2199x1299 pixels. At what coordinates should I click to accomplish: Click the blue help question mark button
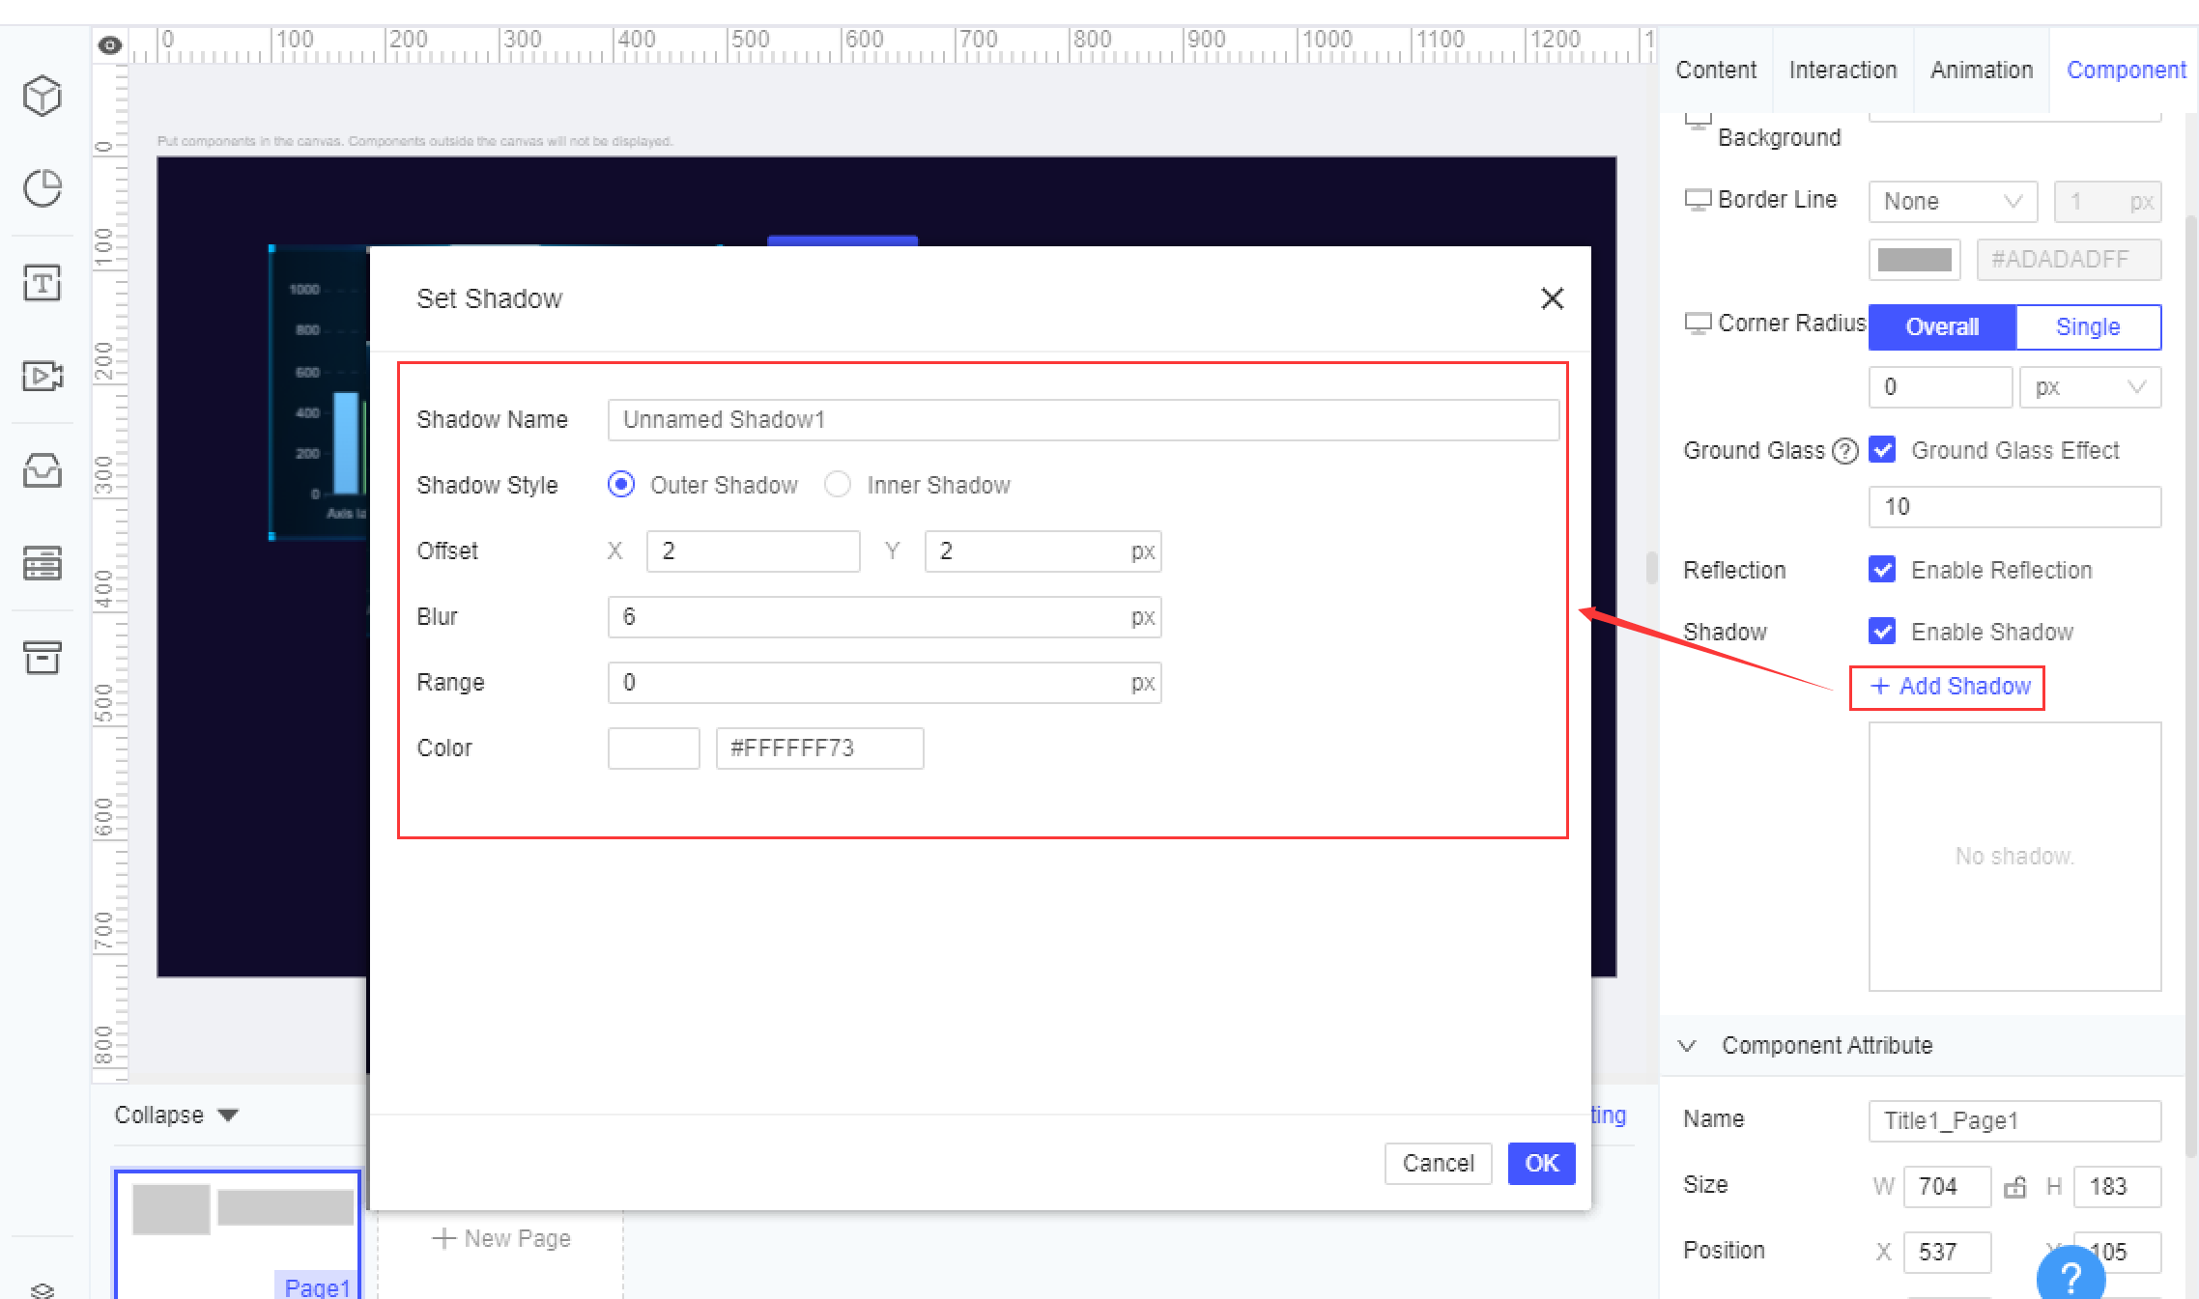[2070, 1277]
